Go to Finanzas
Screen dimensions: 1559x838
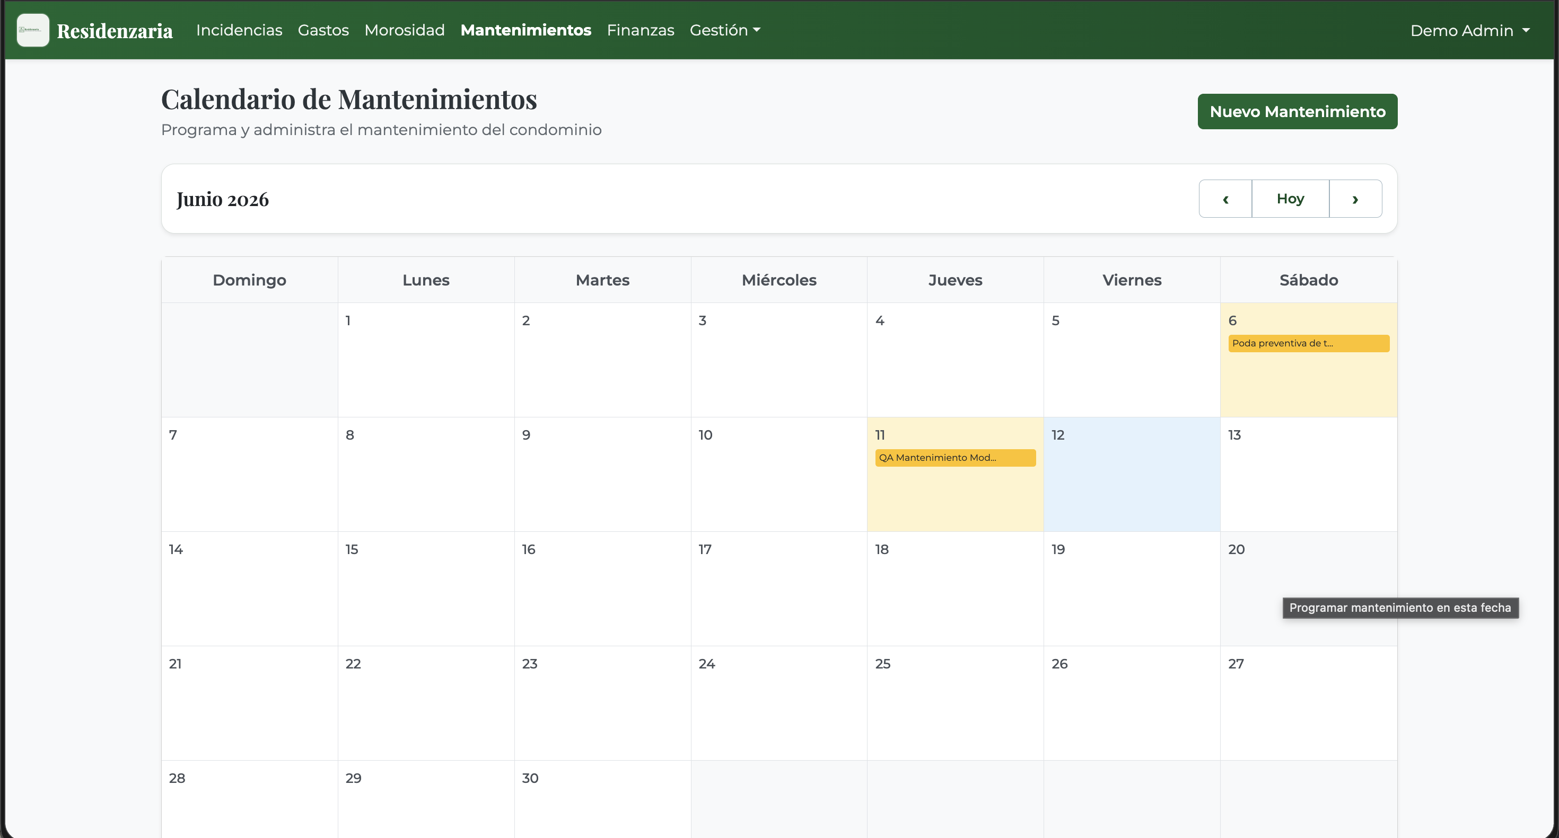pyautogui.click(x=641, y=30)
